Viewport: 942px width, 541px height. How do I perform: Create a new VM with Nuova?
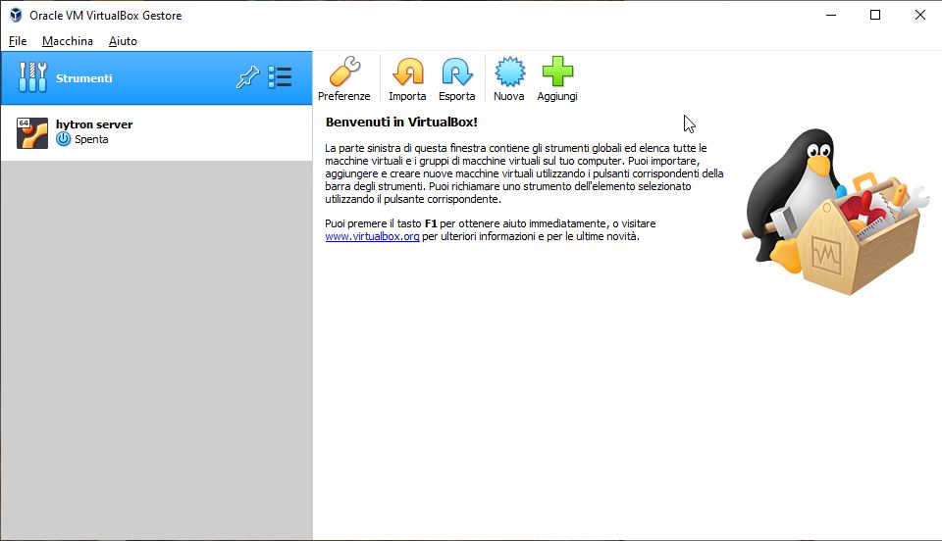pyautogui.click(x=509, y=78)
